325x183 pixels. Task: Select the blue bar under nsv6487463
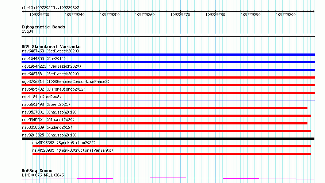168,55
